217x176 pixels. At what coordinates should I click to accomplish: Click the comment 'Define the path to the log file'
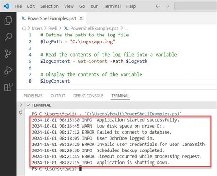tap(85, 35)
